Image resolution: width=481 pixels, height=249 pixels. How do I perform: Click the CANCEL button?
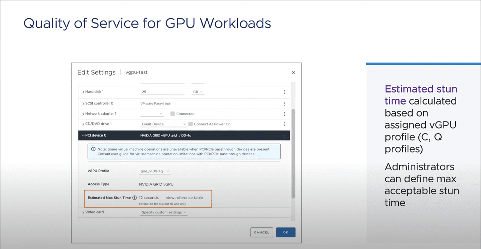click(262, 232)
